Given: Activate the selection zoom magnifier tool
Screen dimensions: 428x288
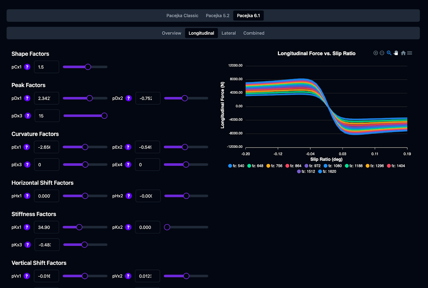Looking at the screenshot, I should (389, 53).
